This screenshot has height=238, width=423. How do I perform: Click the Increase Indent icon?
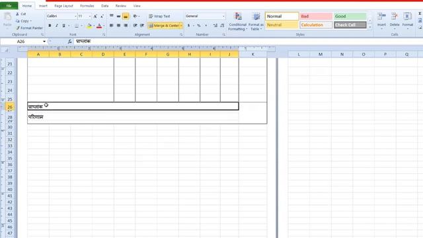142,25
